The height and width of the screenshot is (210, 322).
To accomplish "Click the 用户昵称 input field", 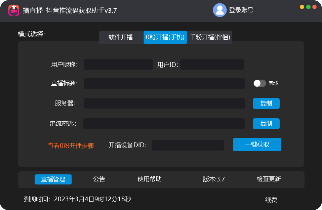I will [x=118, y=65].
